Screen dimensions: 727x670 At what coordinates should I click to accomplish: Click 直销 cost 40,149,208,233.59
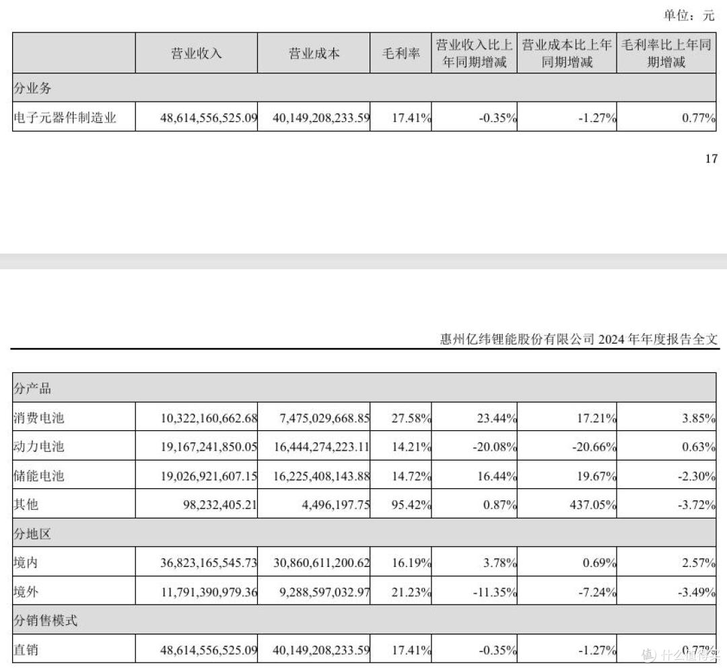[321, 650]
